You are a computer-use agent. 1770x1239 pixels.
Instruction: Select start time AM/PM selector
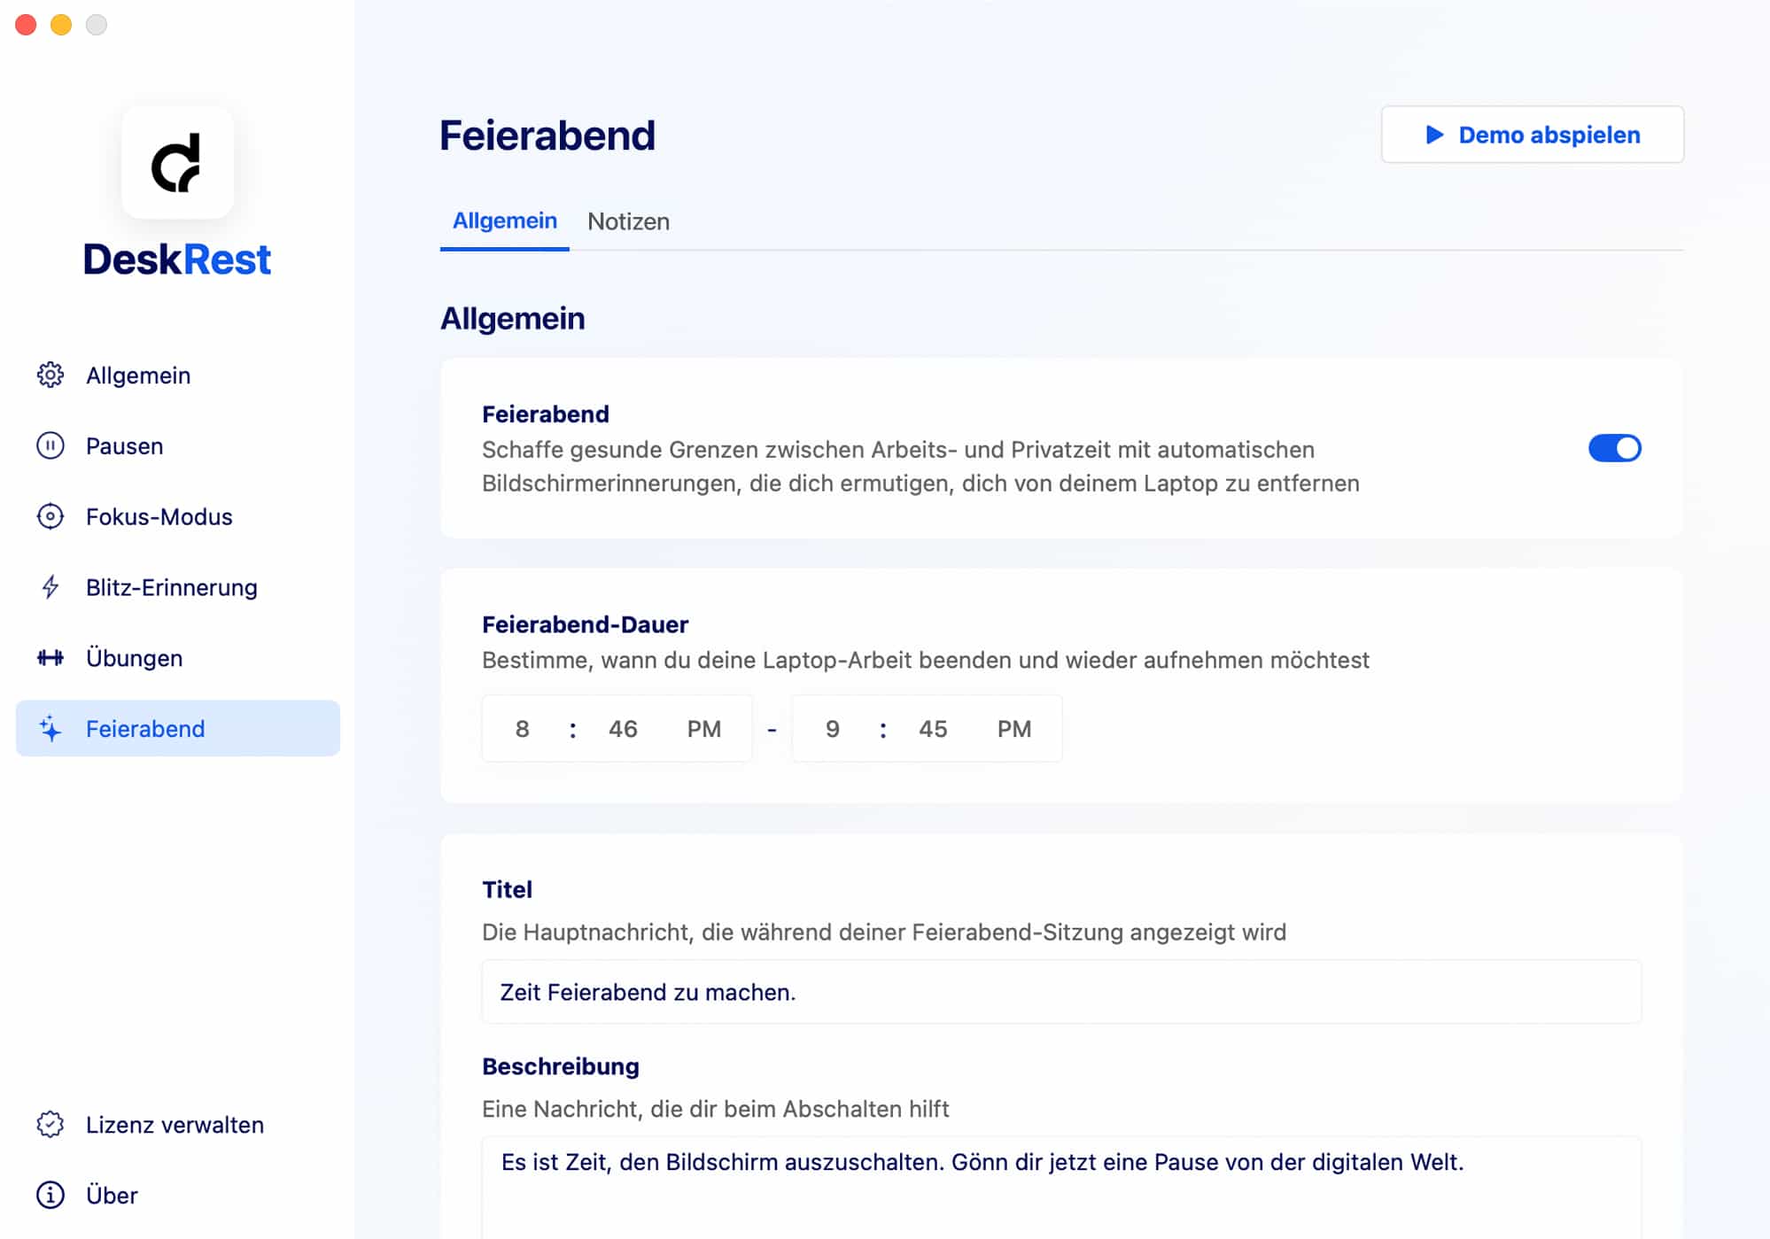[x=704, y=729]
